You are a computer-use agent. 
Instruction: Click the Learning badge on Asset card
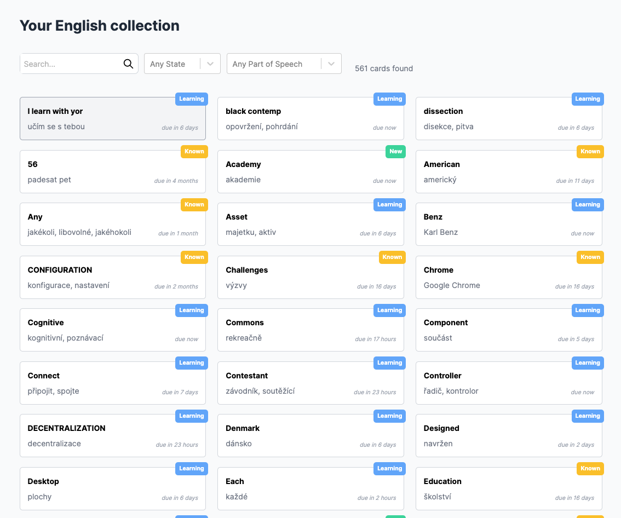click(x=389, y=205)
